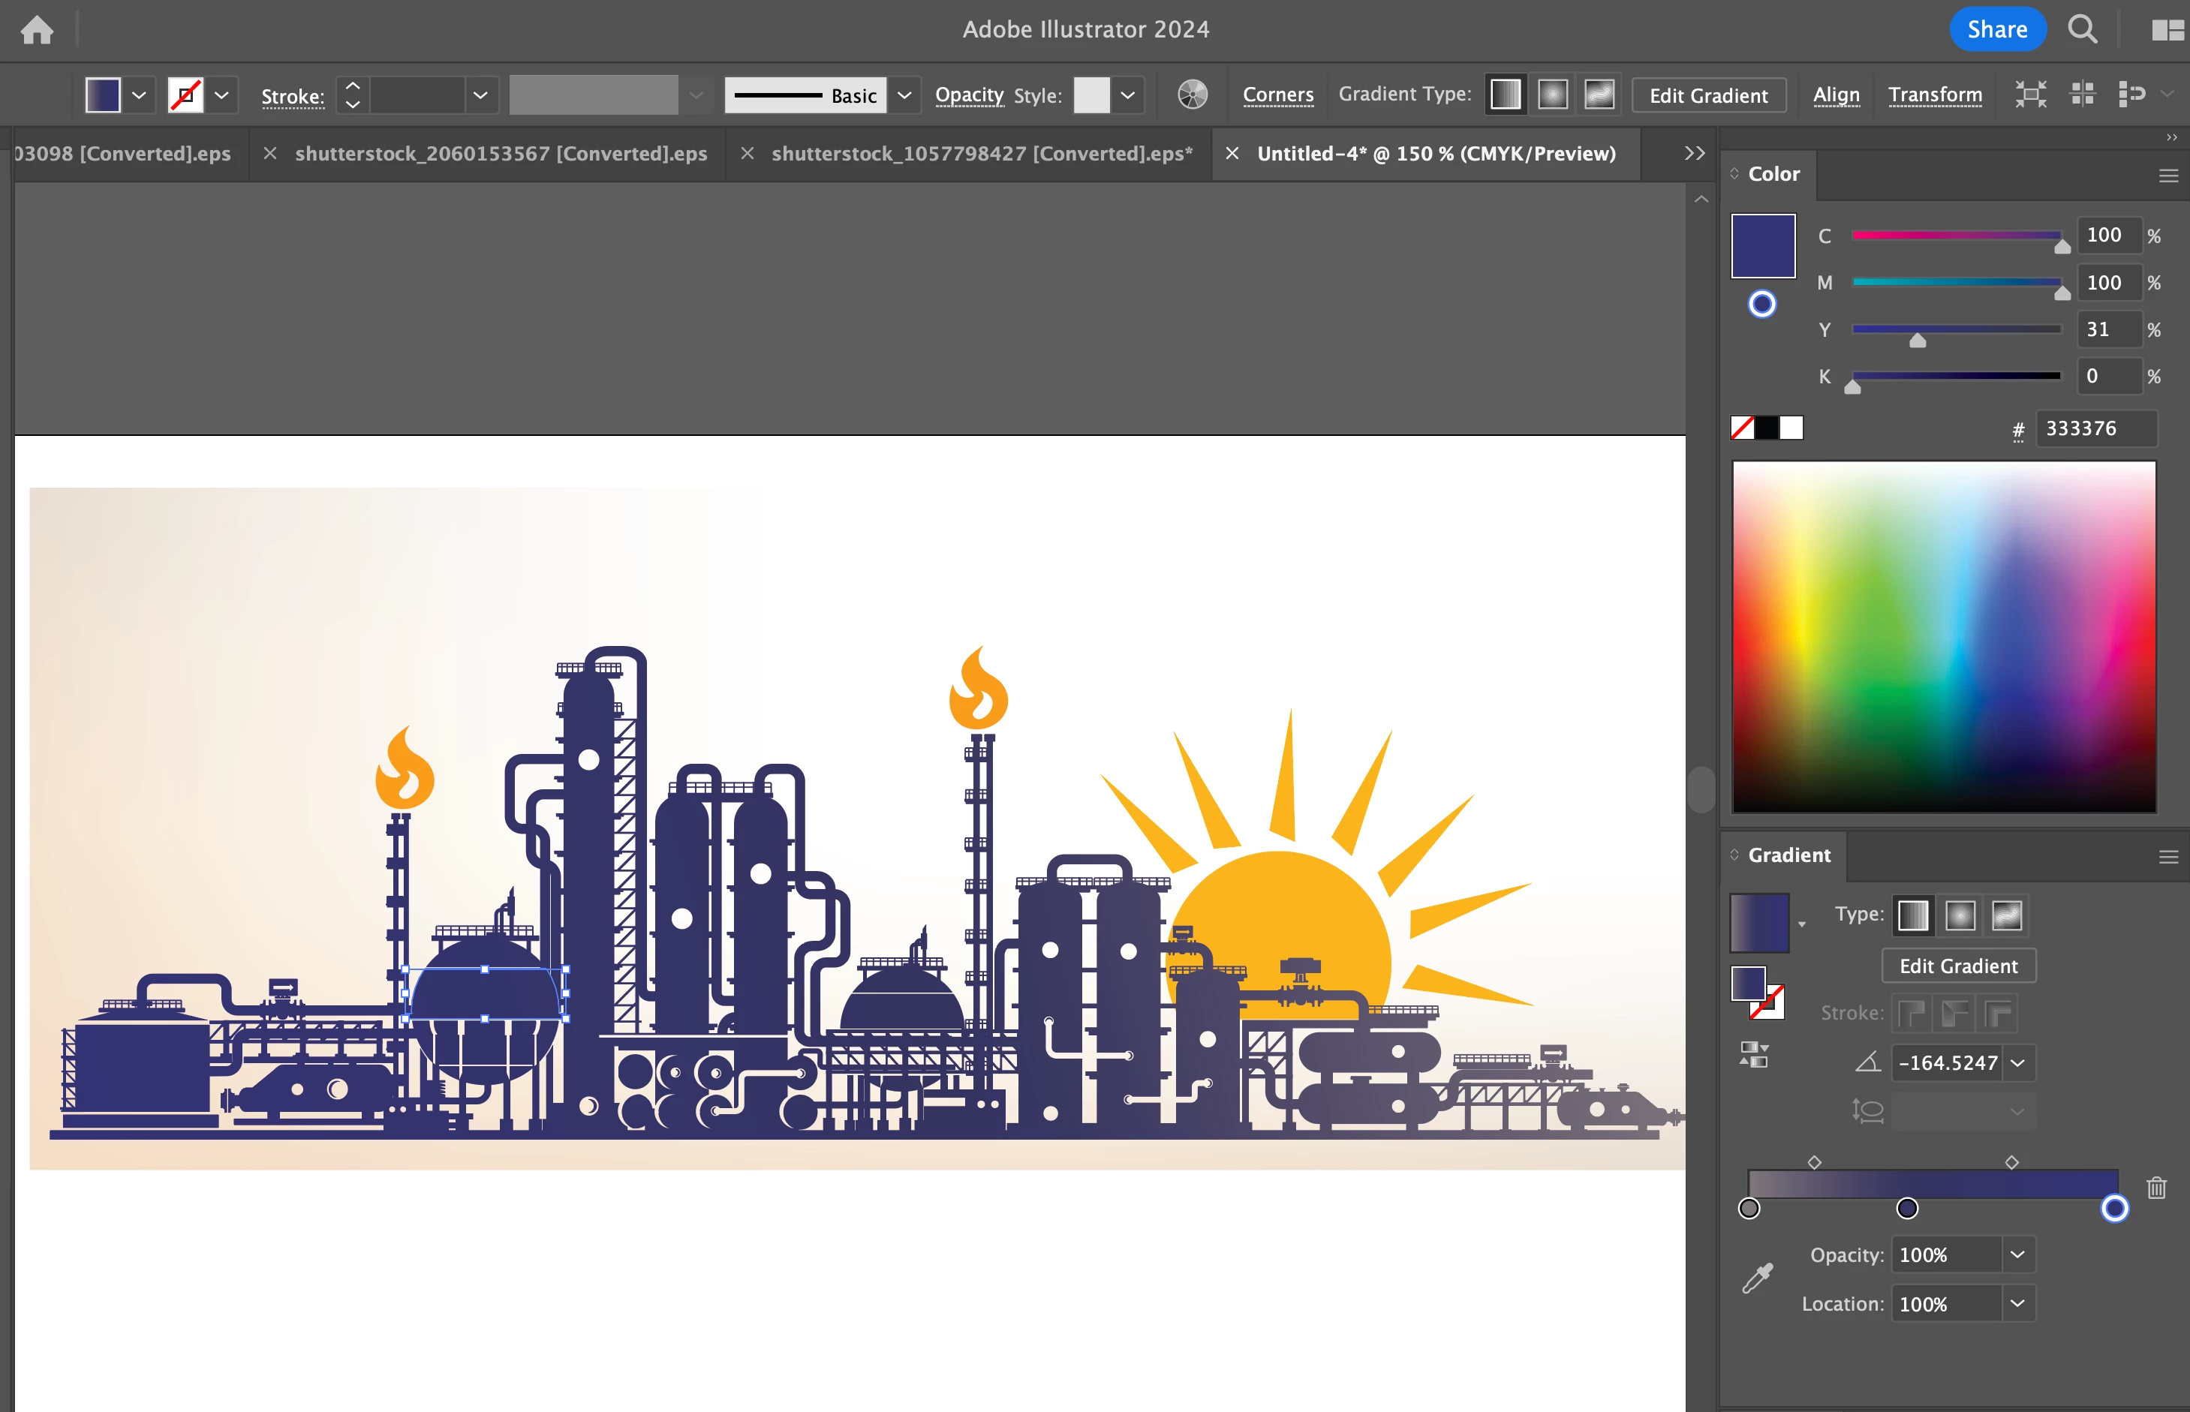Choose Freeform gradient type in control bar
Viewport: 2190px width, 1412px height.
[1599, 95]
